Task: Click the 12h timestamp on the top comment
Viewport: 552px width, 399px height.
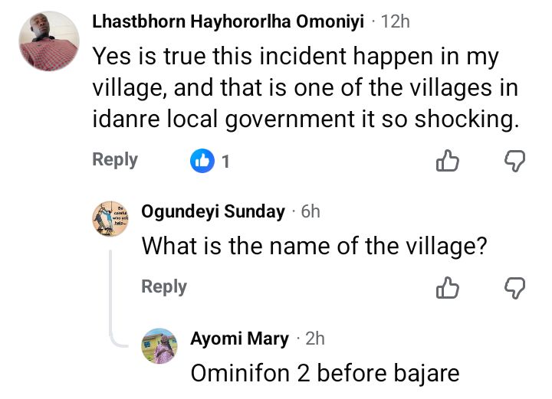Action: point(395,22)
